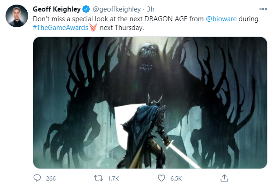This screenshot has width=274, height=187.
Task: Expand the three-dot more options menu
Action: click(x=263, y=9)
